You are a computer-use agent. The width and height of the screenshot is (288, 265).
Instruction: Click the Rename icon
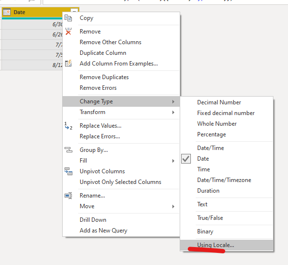[68, 196]
